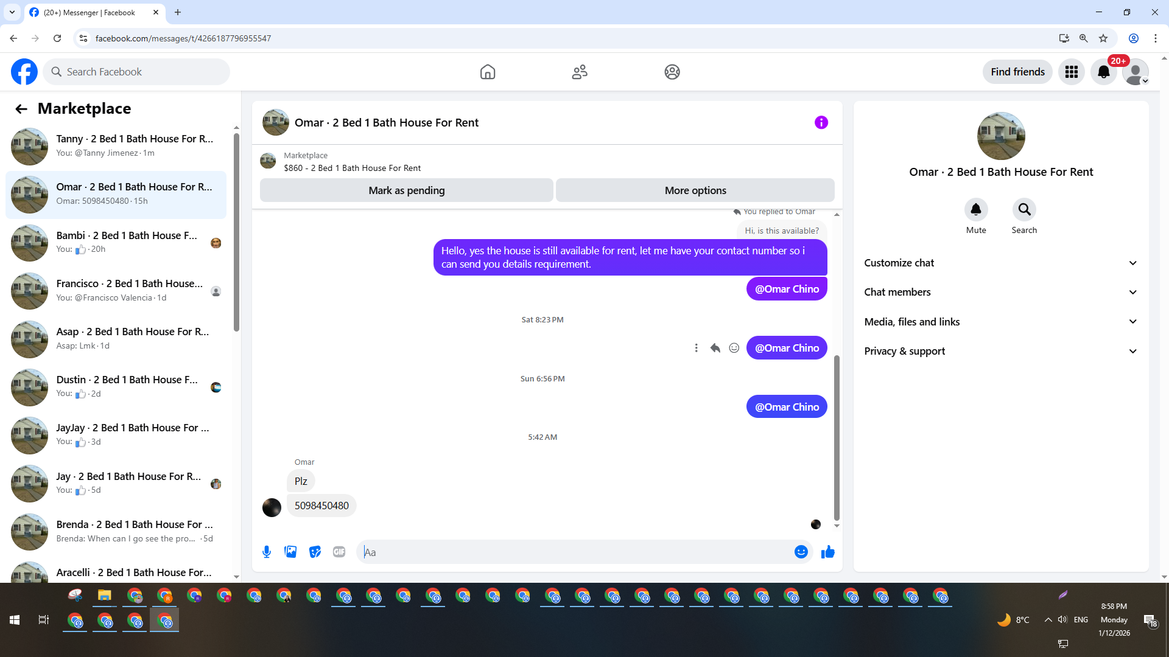Click reply arrow on @Omar Chino message

click(x=715, y=348)
